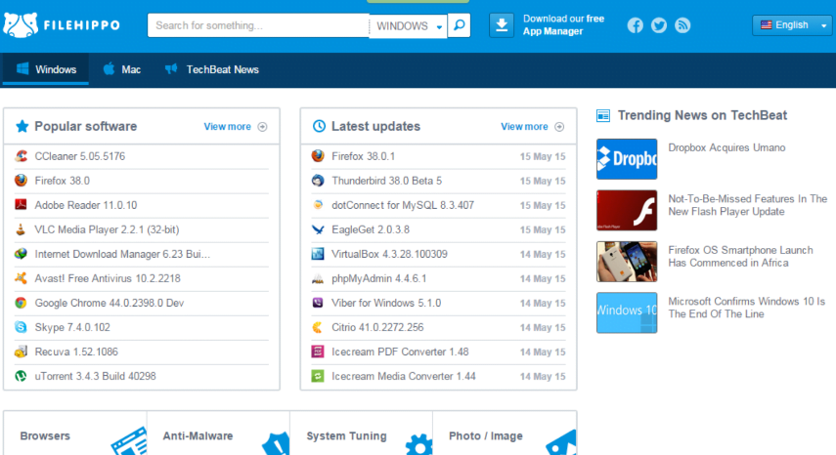Select the TechBeat News tab
Screen dimensions: 836x455
point(212,69)
